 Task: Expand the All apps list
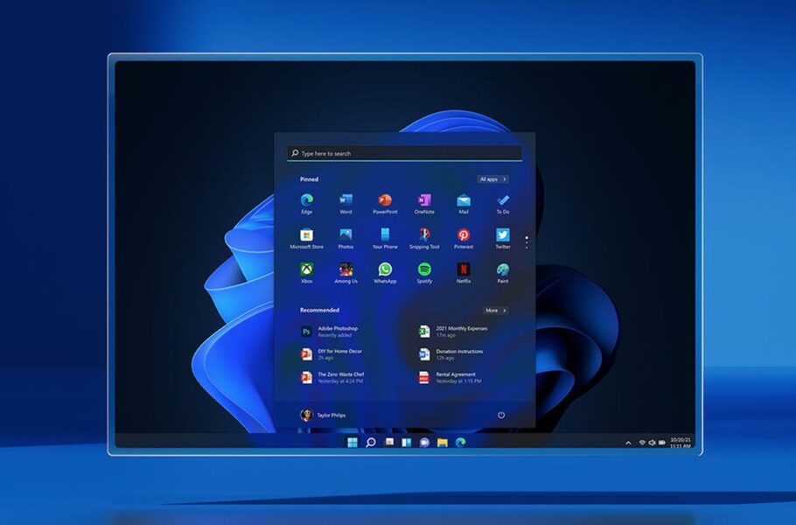coord(492,179)
